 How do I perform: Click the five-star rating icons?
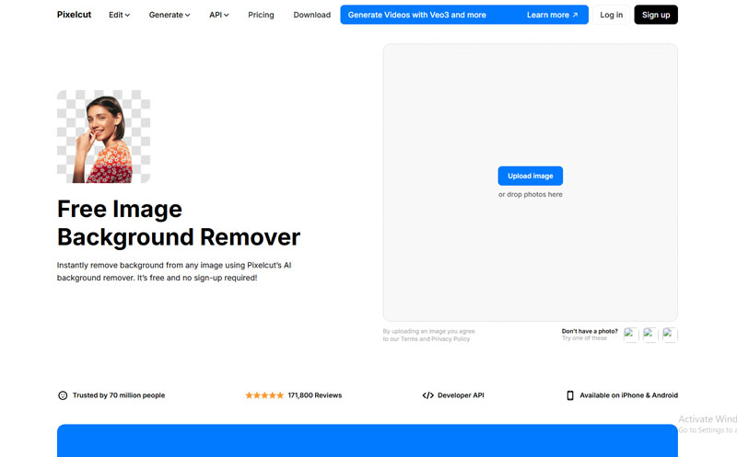[264, 395]
